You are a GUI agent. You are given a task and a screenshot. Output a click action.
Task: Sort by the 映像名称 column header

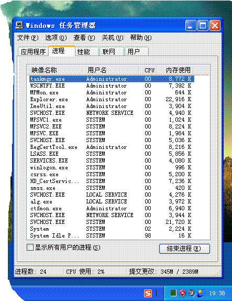pos(54,70)
